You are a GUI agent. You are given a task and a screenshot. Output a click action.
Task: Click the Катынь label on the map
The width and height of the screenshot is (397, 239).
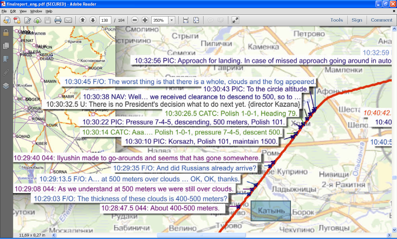pos(271,211)
